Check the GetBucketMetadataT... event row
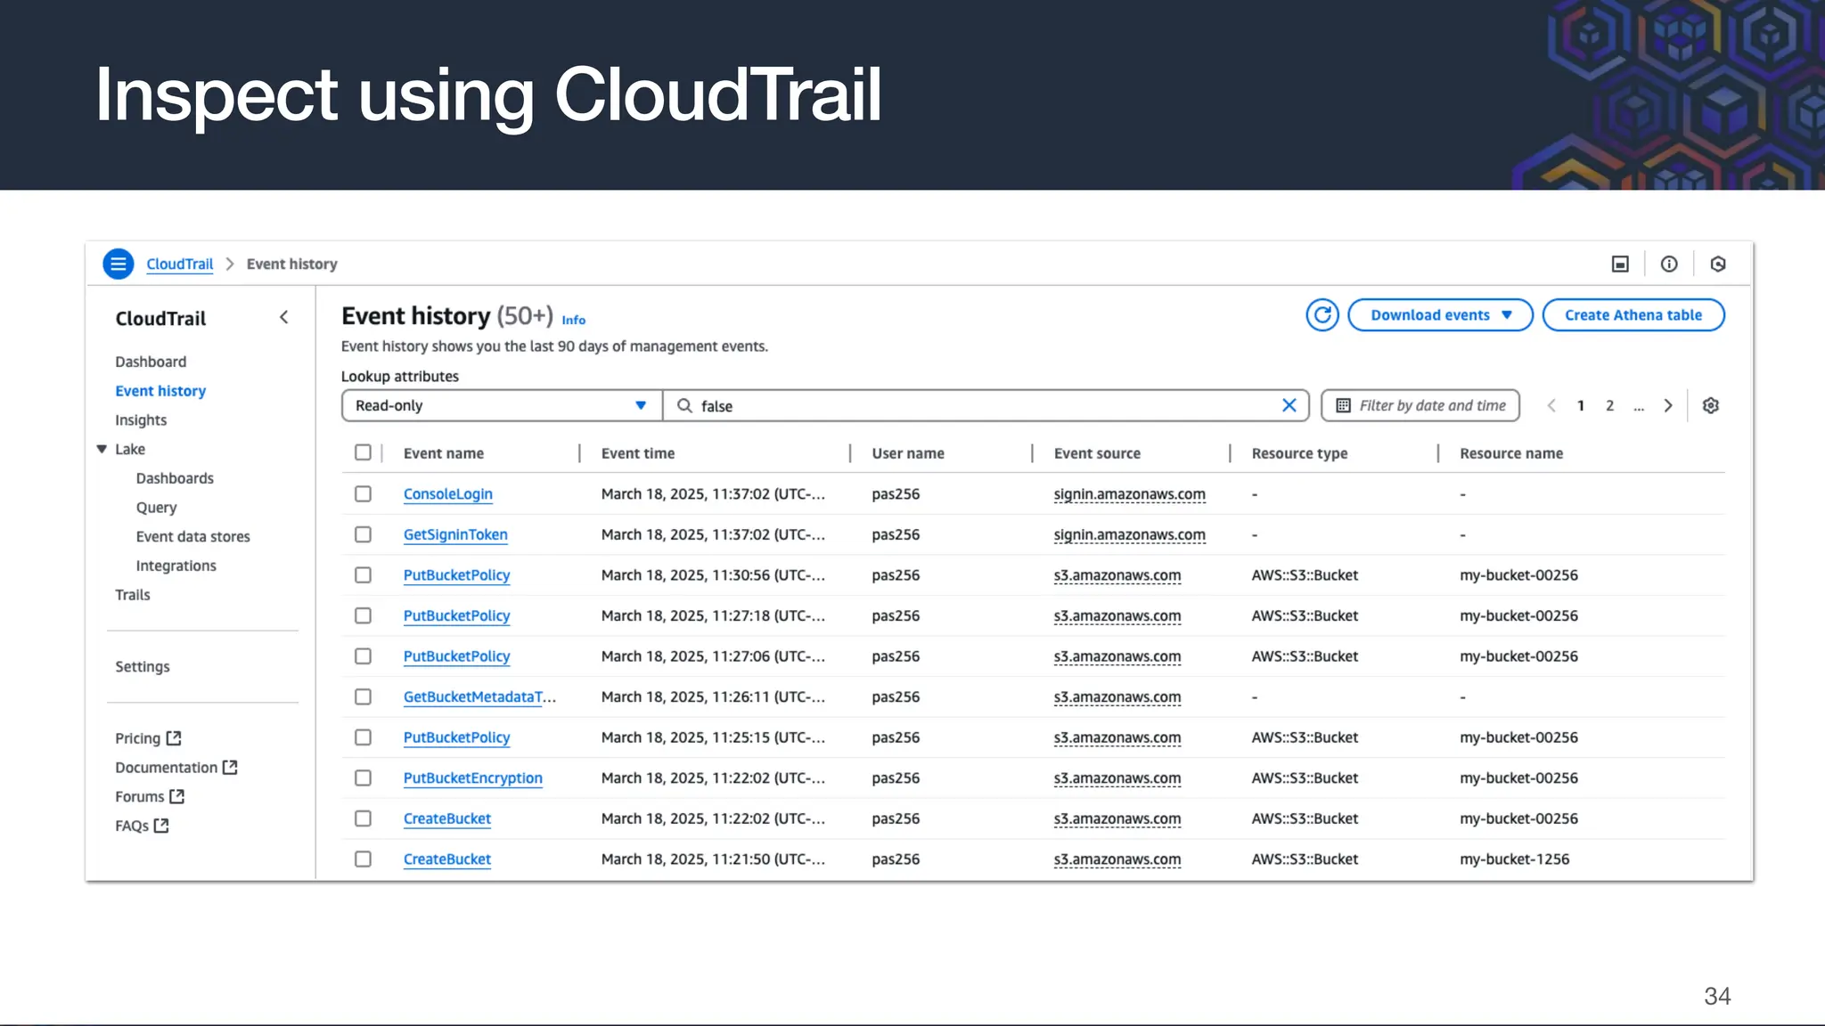Screen dimensions: 1825x1026 coord(363,696)
